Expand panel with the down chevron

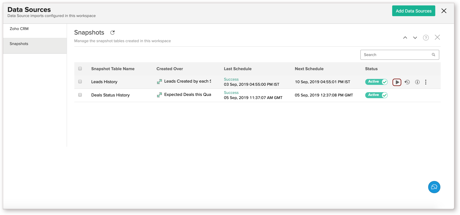pyautogui.click(x=415, y=38)
